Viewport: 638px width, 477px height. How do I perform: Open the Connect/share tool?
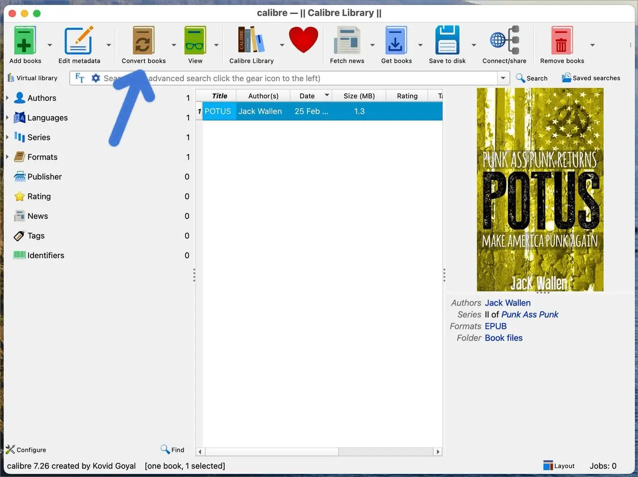click(x=504, y=41)
